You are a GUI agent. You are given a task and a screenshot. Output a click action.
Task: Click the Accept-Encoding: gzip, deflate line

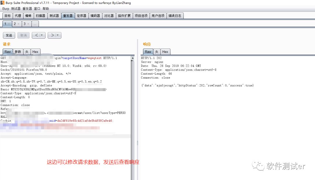26,85
